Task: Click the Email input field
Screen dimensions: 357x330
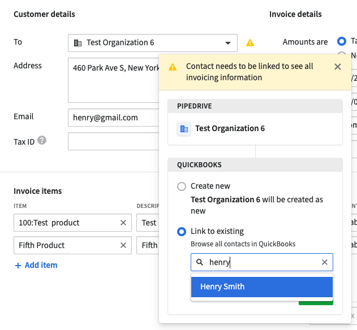Action: pyautogui.click(x=114, y=118)
